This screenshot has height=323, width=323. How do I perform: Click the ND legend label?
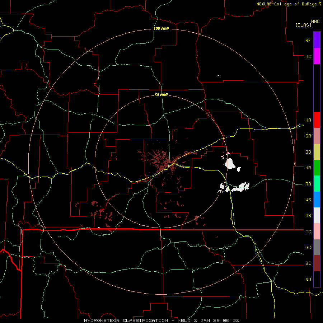pyautogui.click(x=308, y=280)
